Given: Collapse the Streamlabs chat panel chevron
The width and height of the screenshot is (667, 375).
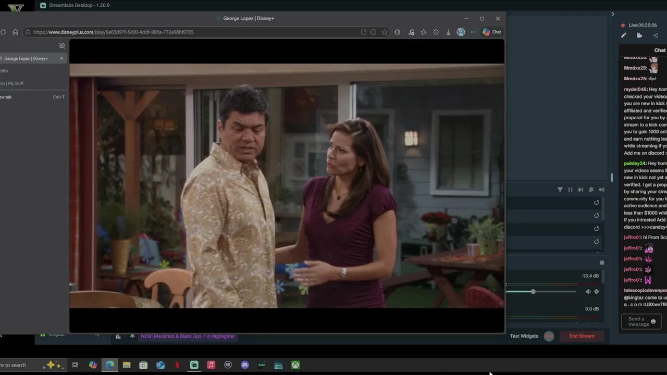Looking at the screenshot, I should click(613, 14).
